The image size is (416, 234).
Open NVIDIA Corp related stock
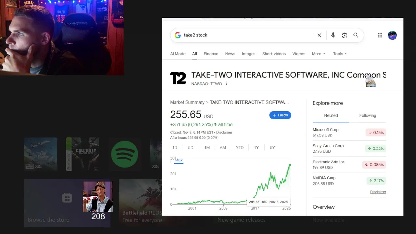[349, 181]
